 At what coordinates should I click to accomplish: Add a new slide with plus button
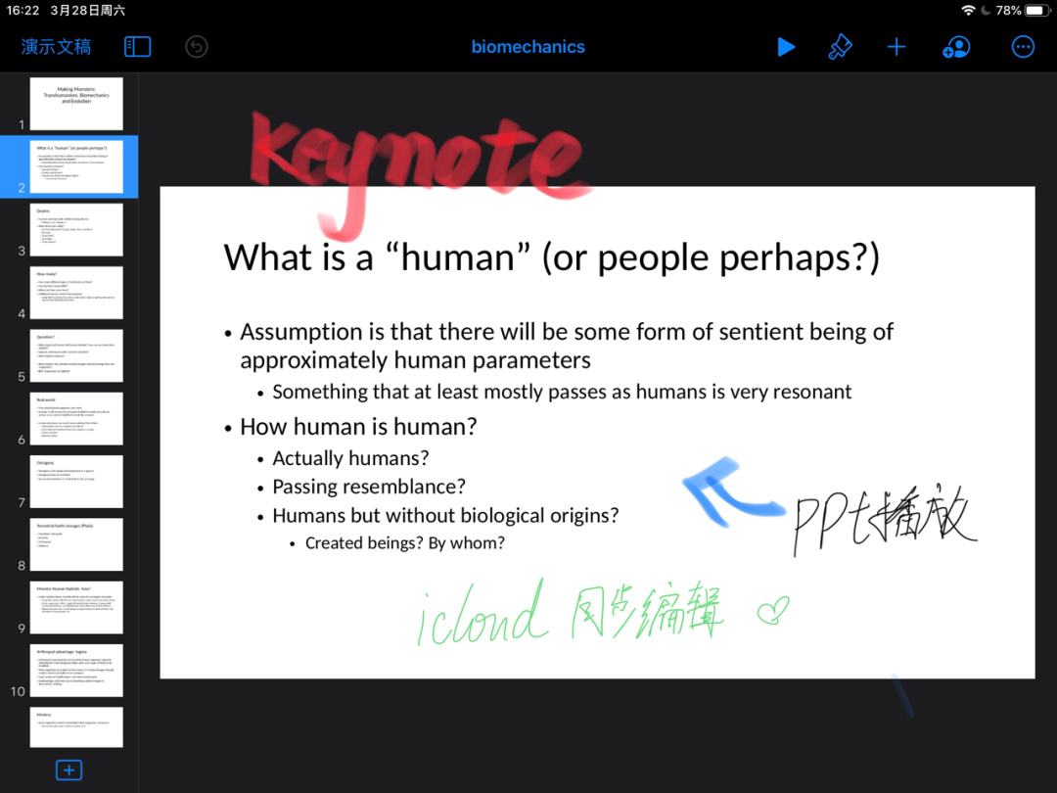69,770
